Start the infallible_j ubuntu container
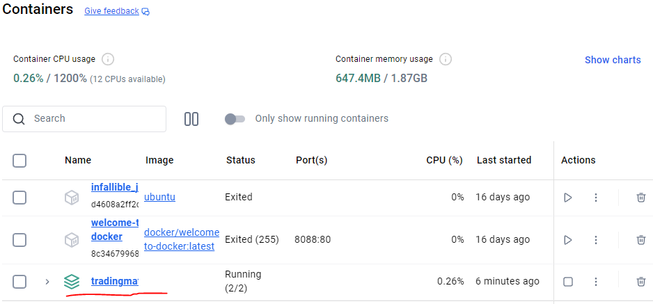The width and height of the screenshot is (653, 304). pos(567,198)
